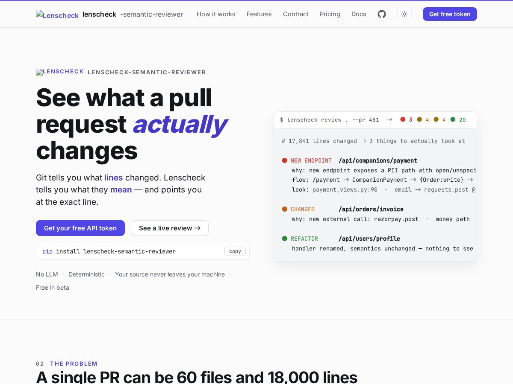513x384 pixels.
Task: Click the razorpay.post external call line
Action: [381, 219]
